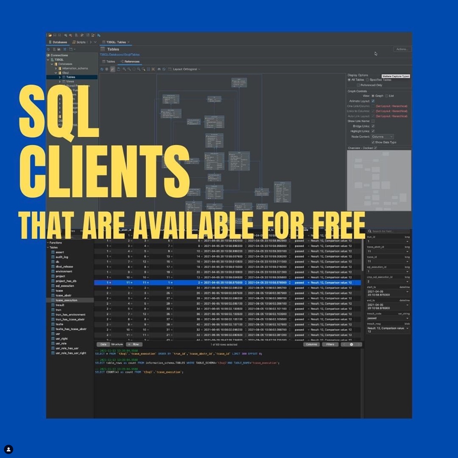Enable the Referenced Only checkbox
Image resolution: width=458 pixels, height=458 pixels.
click(x=359, y=85)
